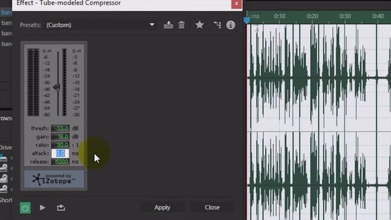Toggle effect power state button

[x=25, y=208]
